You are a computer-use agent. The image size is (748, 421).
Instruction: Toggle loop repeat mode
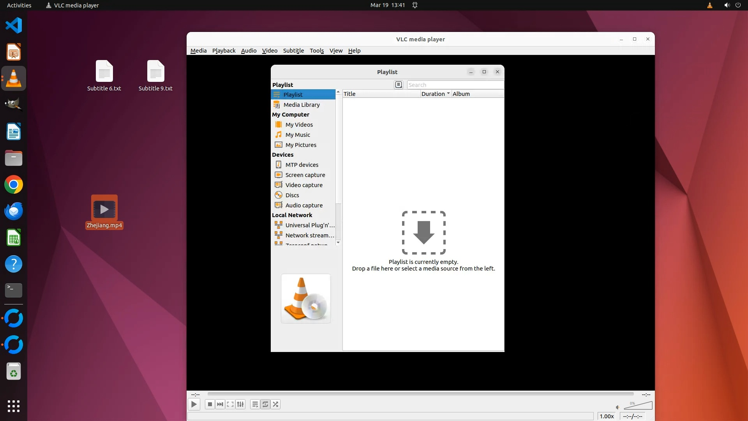[x=265, y=404]
